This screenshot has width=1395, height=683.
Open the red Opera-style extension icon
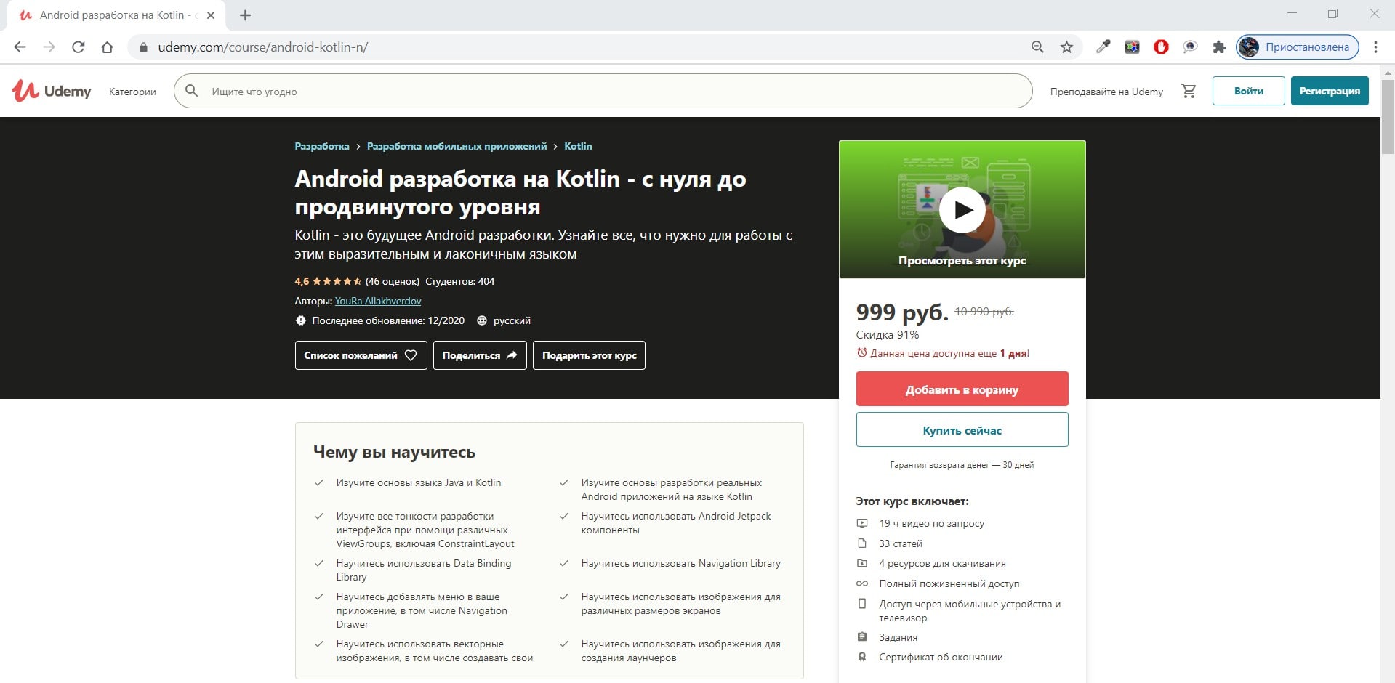(1161, 47)
